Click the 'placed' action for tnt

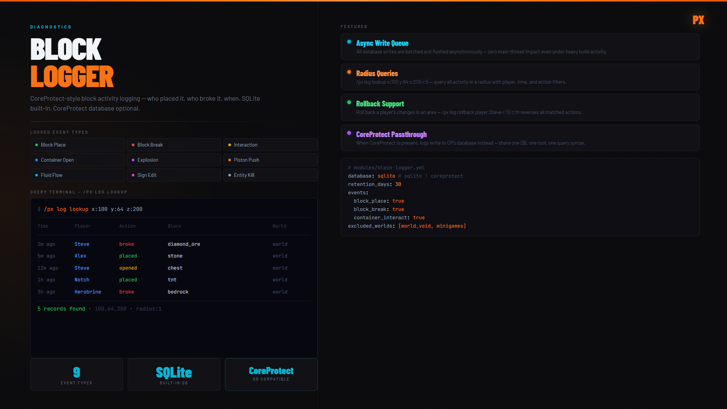(128, 280)
